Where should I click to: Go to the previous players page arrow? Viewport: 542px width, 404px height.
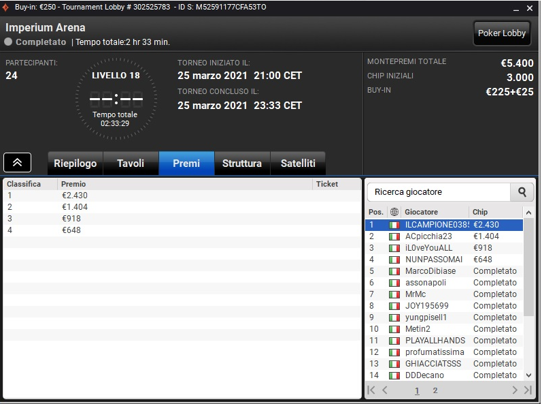(385, 390)
